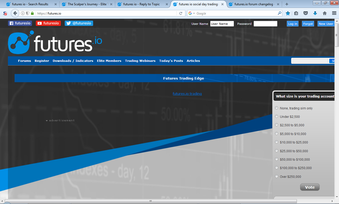Viewport: 339px width, 204px height.
Task: Focus the Password input field
Action: (265, 24)
